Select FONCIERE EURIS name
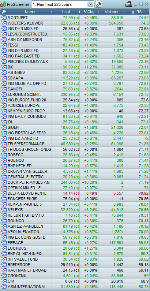 pyautogui.click(x=22, y=199)
